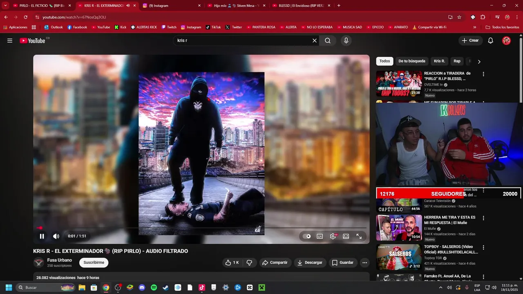Bookmark this page with star icon
523x294 pixels.
click(459, 17)
